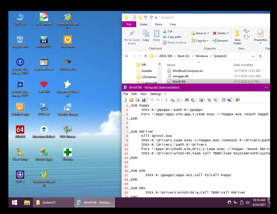
Task: Click the Up one level arrow in Explorer
Action: (146, 56)
